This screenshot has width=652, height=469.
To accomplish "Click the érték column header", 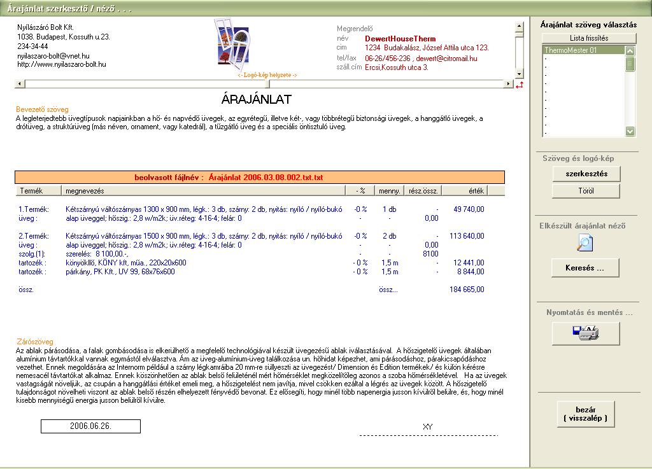I will pos(464,191).
